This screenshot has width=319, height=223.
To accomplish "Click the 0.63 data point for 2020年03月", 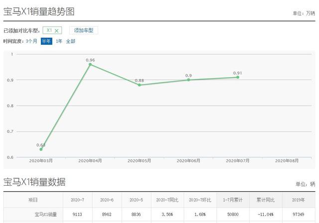I will pos(41,149).
